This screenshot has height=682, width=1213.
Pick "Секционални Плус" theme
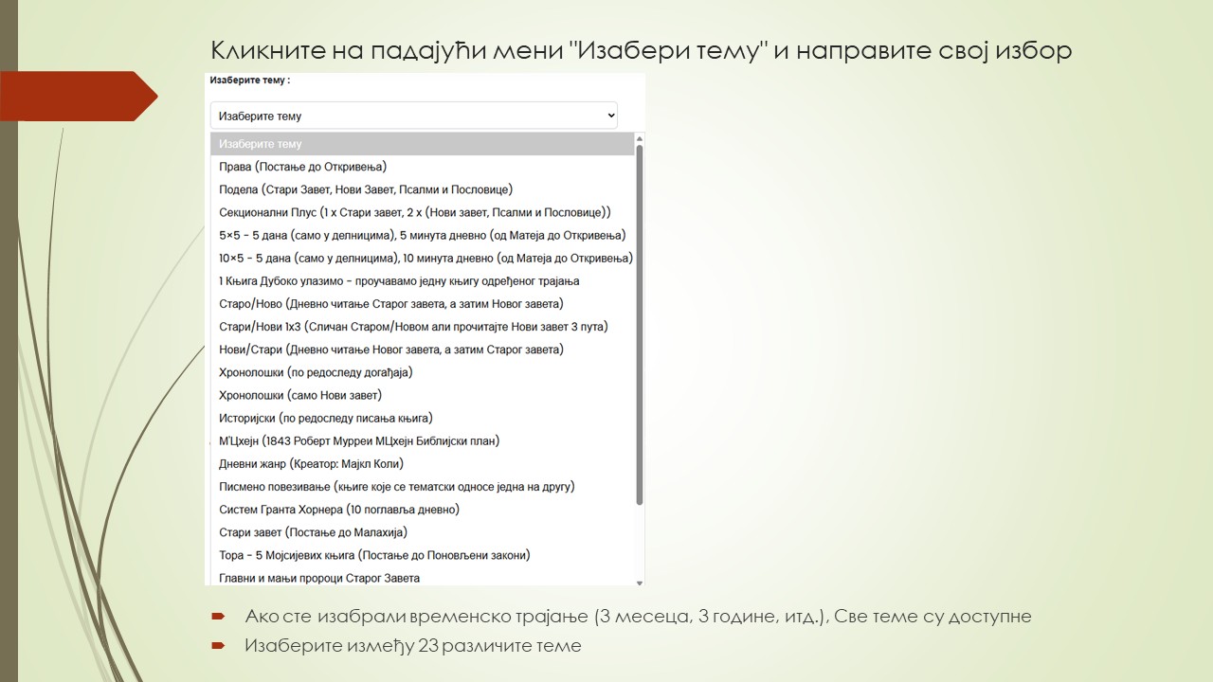[x=414, y=212]
